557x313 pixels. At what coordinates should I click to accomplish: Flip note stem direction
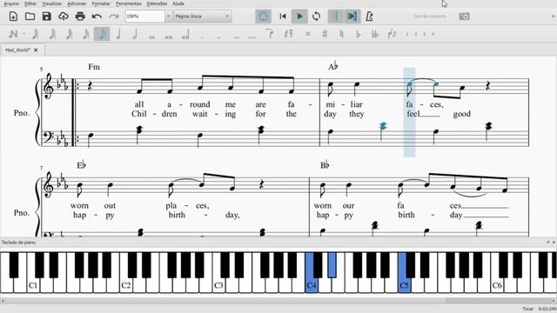point(392,34)
